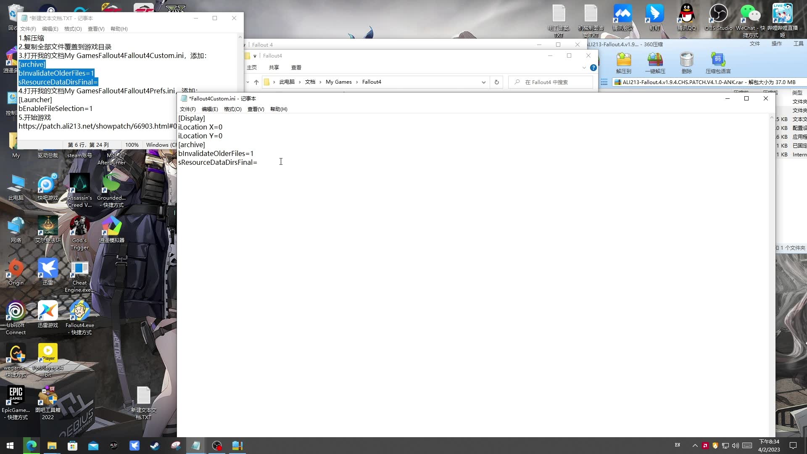This screenshot has width=807, height=454.
Task: Click OBS Studio desktop icon
Action: click(718, 17)
